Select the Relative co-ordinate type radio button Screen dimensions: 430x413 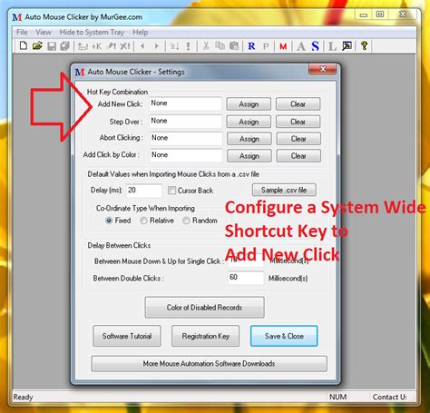(143, 221)
